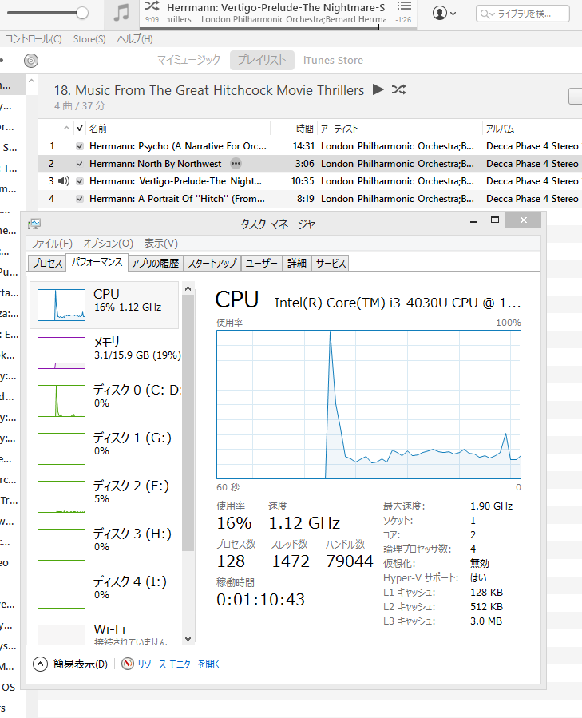Screen dimensions: 582x718
Task: Select ディスク 1 (G:) performance item
Action: click(105, 449)
